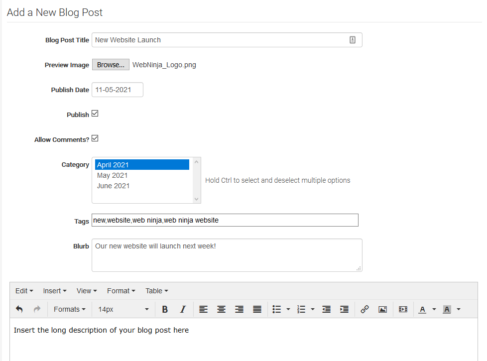Toggle bold formatting in editor toolbar
The height and width of the screenshot is (361, 487).
pyautogui.click(x=165, y=309)
